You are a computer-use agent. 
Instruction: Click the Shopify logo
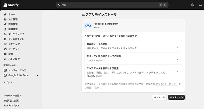click(11, 5)
